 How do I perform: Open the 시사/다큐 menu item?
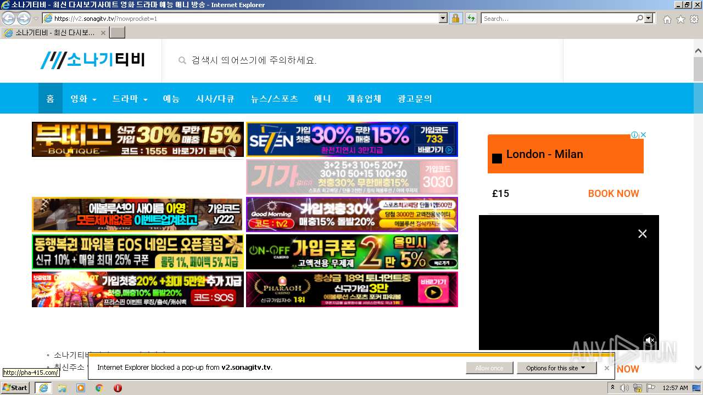click(x=215, y=98)
